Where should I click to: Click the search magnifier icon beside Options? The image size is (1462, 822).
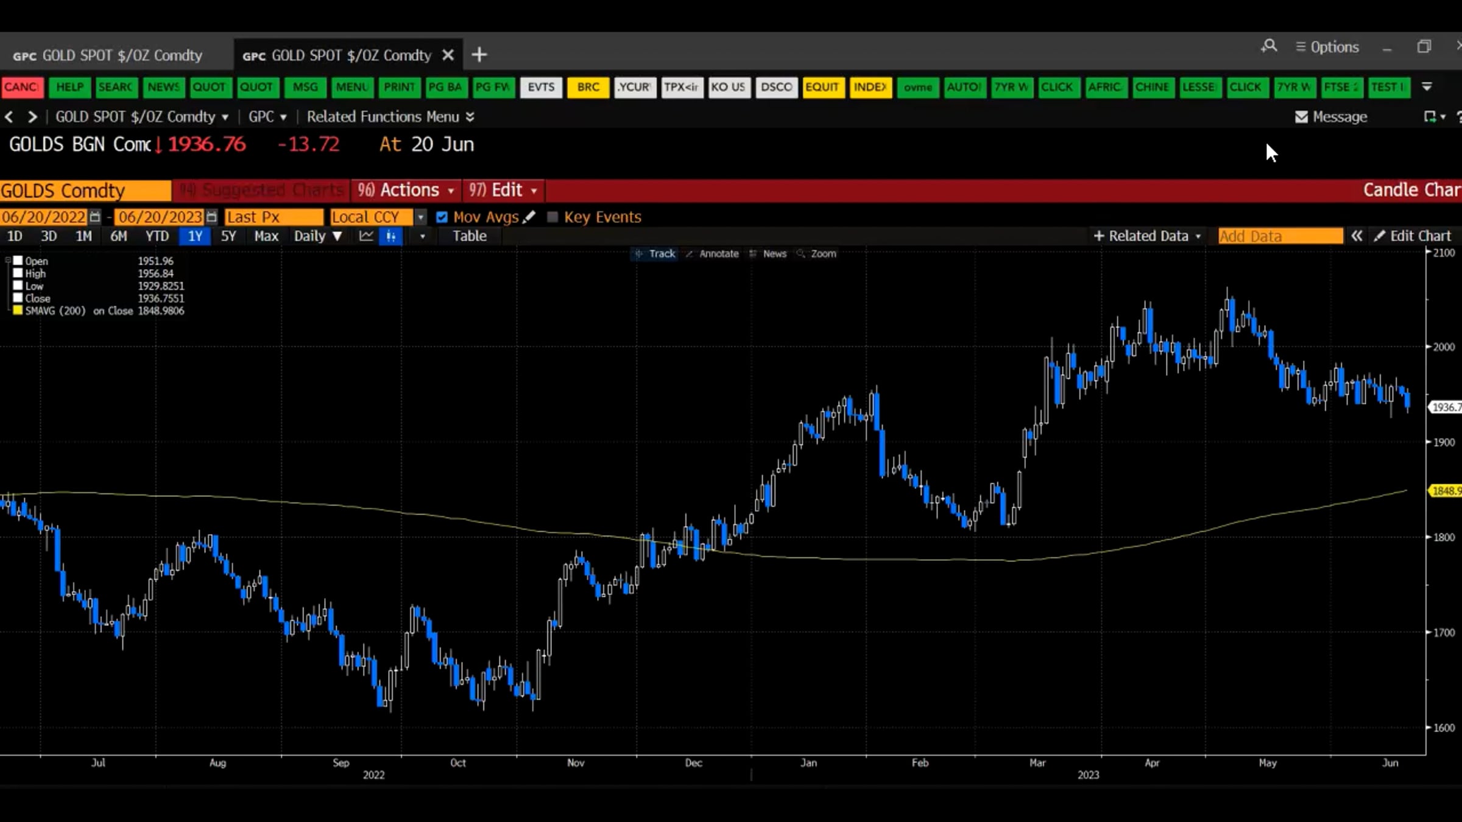(x=1269, y=46)
